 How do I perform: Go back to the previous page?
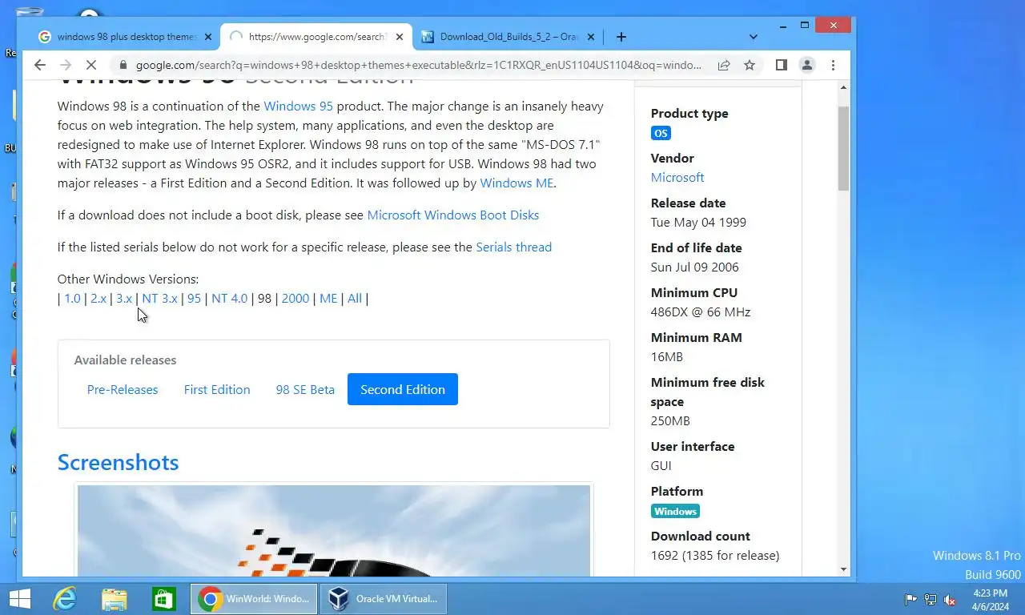pos(40,65)
